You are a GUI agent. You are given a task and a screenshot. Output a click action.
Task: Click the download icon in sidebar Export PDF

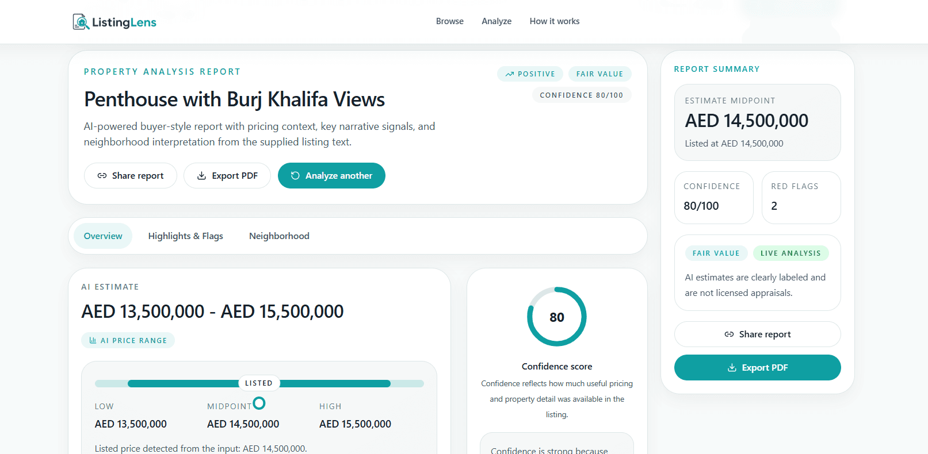tap(732, 368)
